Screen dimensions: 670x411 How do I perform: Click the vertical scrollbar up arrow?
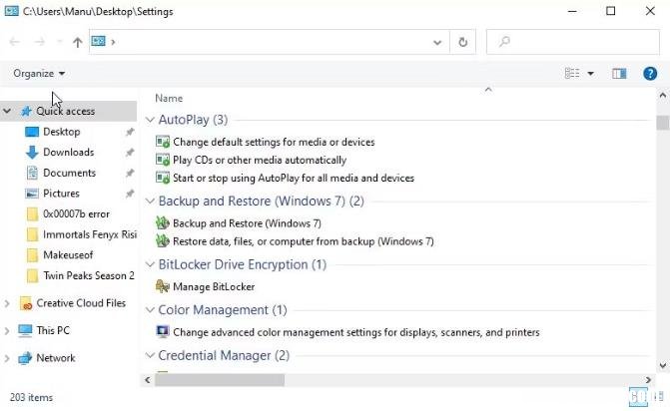coord(663,96)
